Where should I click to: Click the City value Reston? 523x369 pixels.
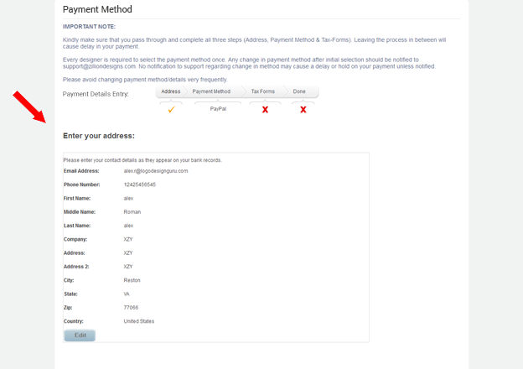[x=132, y=280]
